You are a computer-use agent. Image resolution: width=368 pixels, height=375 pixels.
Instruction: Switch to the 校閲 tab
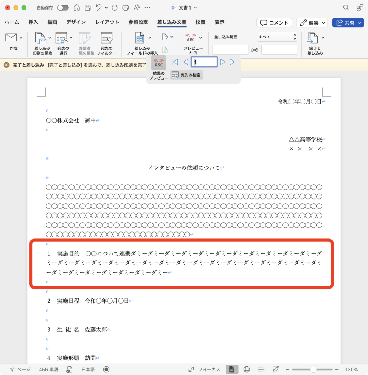[x=200, y=22]
